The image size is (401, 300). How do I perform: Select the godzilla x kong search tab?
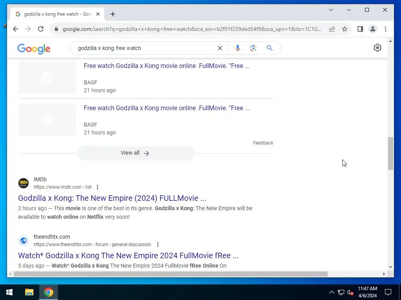coord(57,14)
